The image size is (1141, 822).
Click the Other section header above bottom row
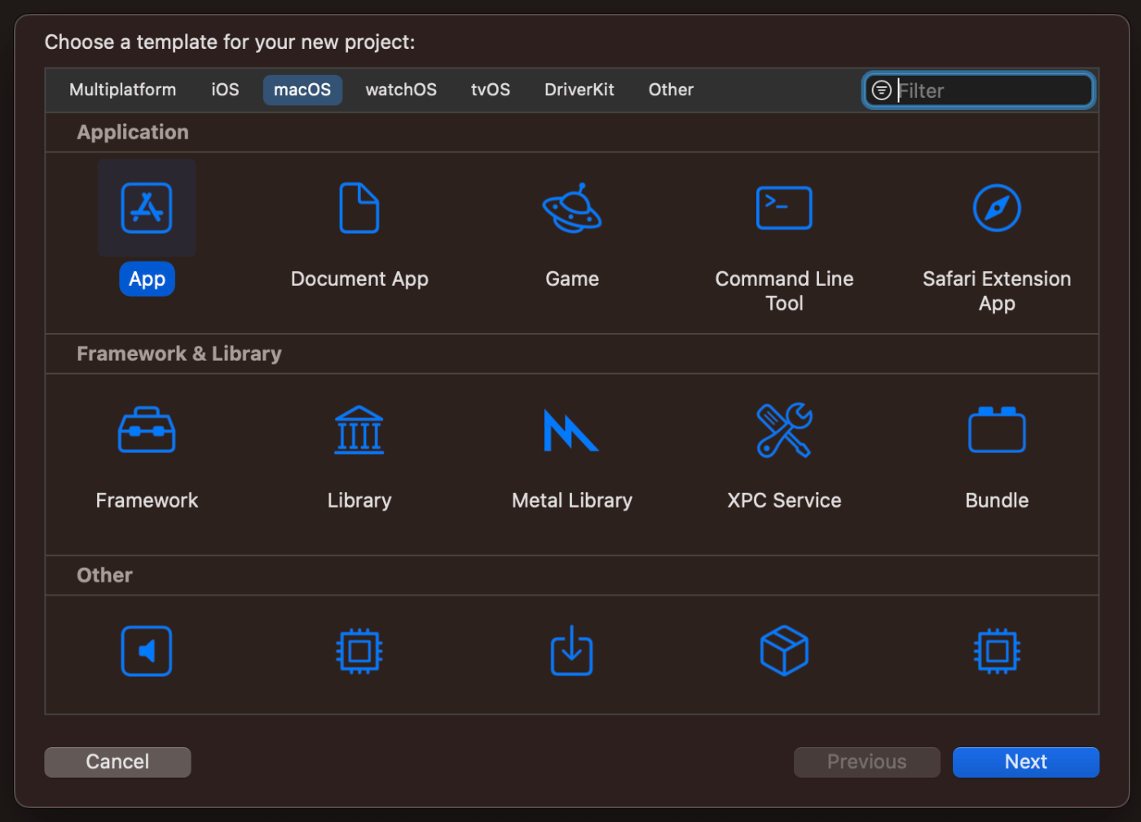coord(104,575)
